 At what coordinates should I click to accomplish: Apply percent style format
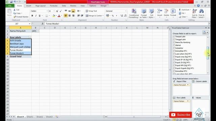tap(113, 16)
